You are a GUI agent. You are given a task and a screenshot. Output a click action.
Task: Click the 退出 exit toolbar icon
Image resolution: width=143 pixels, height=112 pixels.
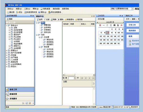(17, 12)
